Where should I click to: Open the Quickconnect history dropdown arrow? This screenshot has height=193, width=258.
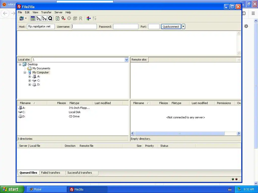click(x=183, y=27)
